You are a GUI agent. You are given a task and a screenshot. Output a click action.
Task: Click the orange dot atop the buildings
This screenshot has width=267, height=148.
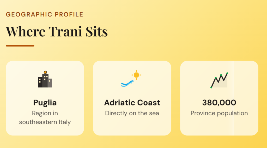click(x=45, y=72)
